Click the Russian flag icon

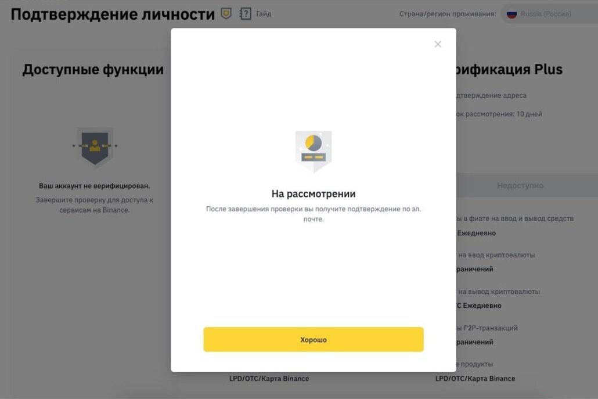coord(511,14)
